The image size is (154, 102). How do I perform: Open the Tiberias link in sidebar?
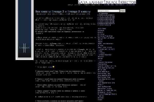(x=101, y=96)
